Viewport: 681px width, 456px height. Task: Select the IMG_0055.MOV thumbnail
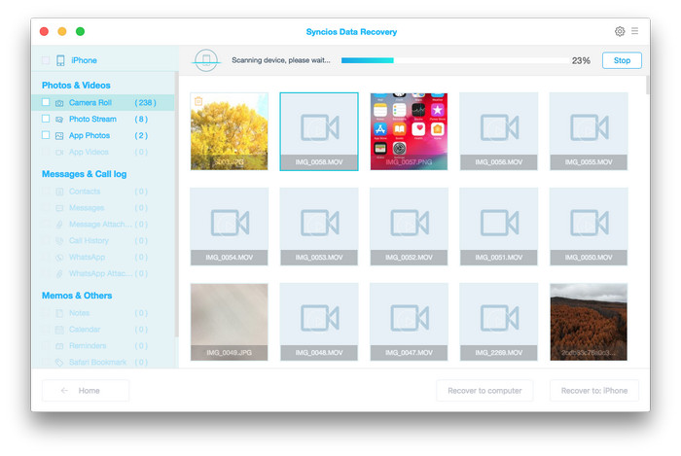(x=589, y=131)
